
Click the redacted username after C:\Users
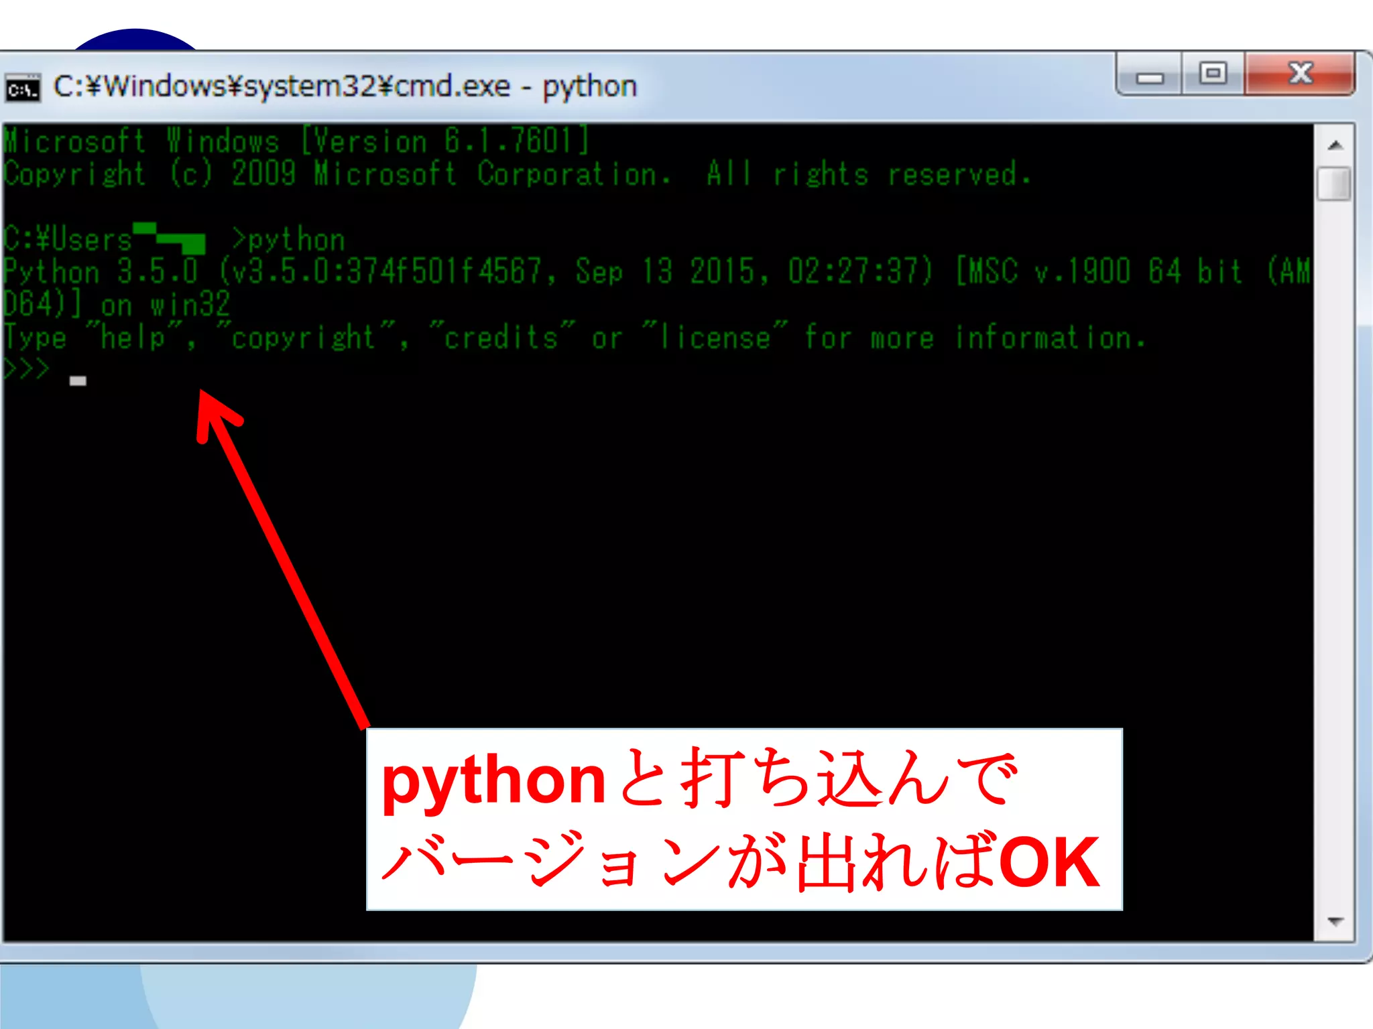pyautogui.click(x=170, y=238)
